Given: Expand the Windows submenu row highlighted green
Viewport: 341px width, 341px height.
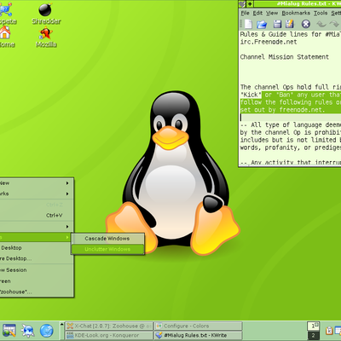Looking at the screenshot, I should (37, 237).
